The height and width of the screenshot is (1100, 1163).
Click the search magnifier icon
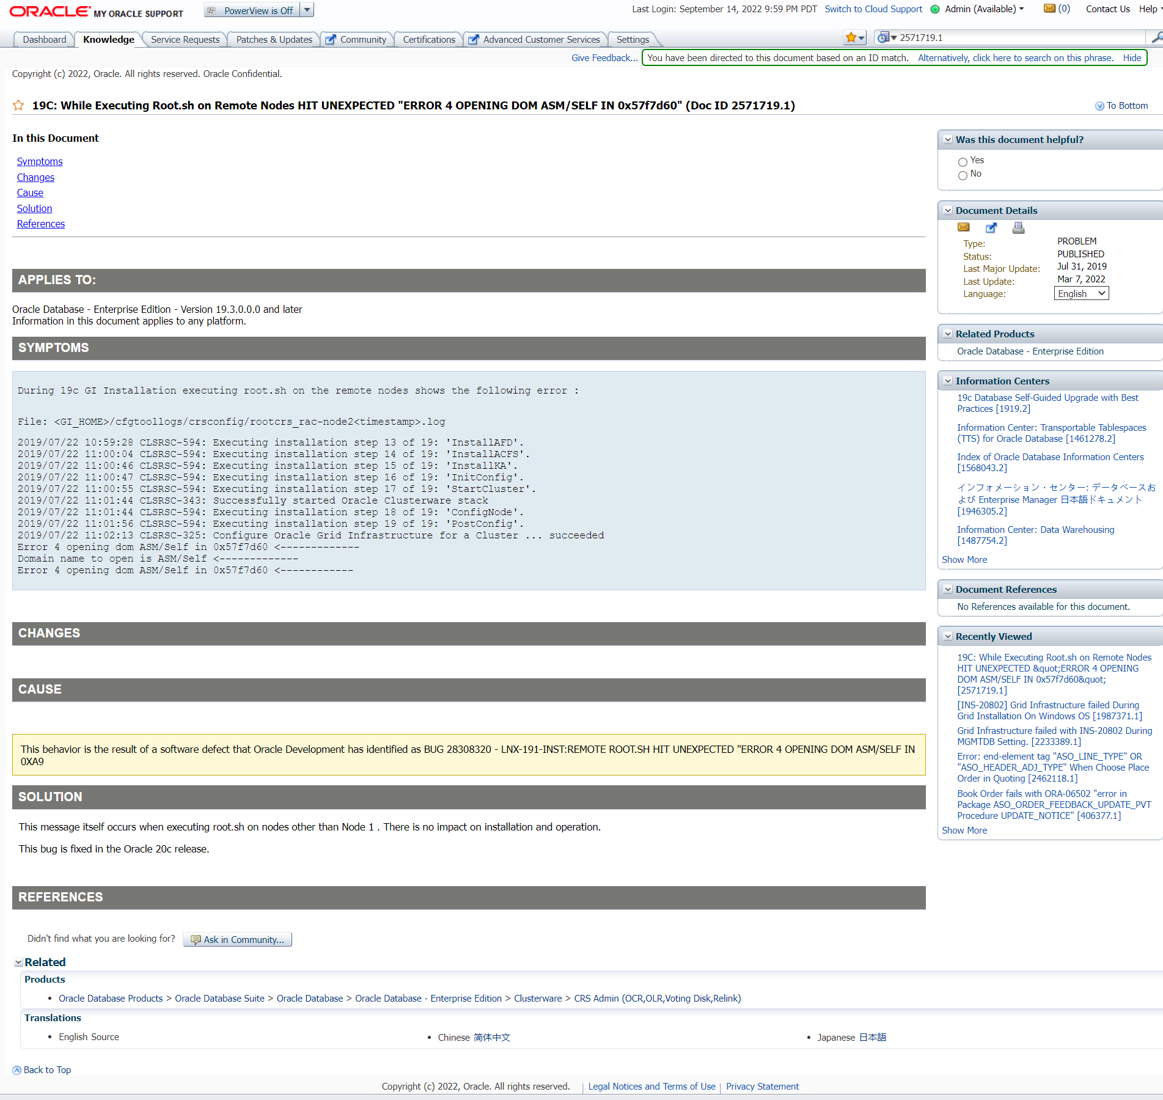pyautogui.click(x=1156, y=38)
